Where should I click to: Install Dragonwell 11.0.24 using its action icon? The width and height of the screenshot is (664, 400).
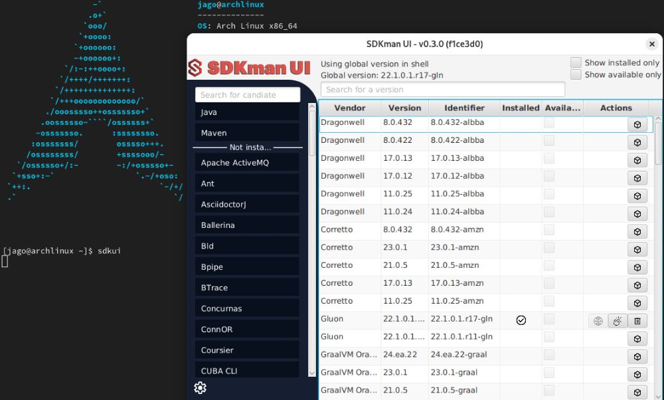click(636, 213)
